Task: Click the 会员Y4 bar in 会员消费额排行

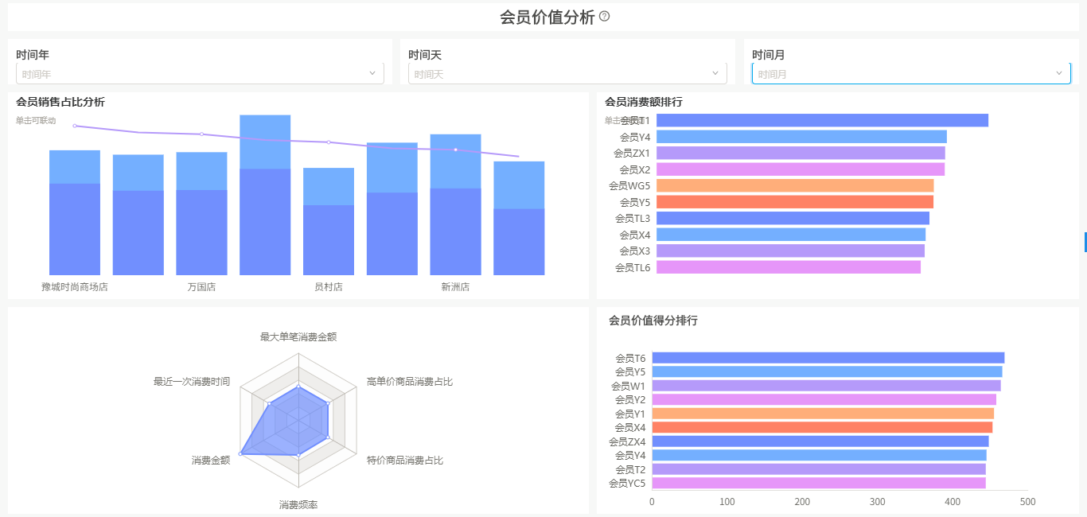Action: pyautogui.click(x=801, y=137)
